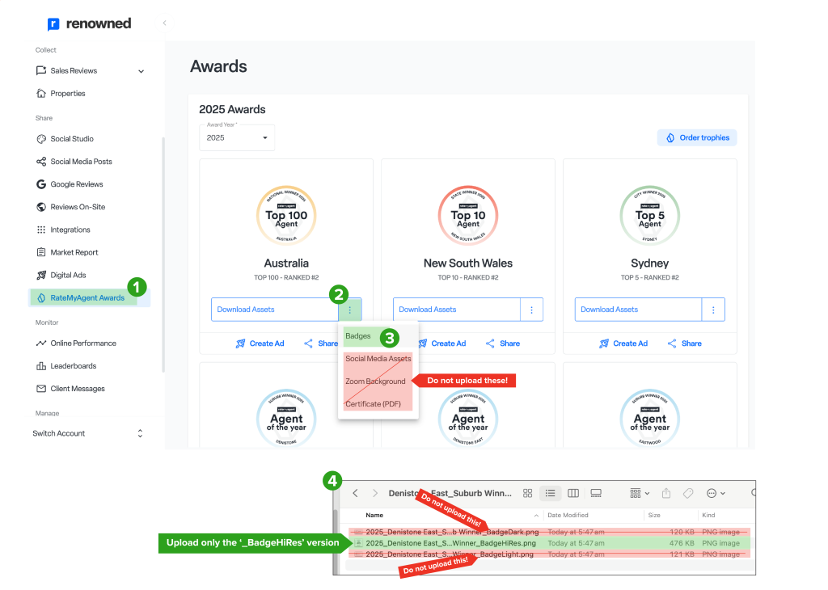This screenshot has width=828, height=590.
Task: Select Badges from the download menu
Action: click(358, 336)
